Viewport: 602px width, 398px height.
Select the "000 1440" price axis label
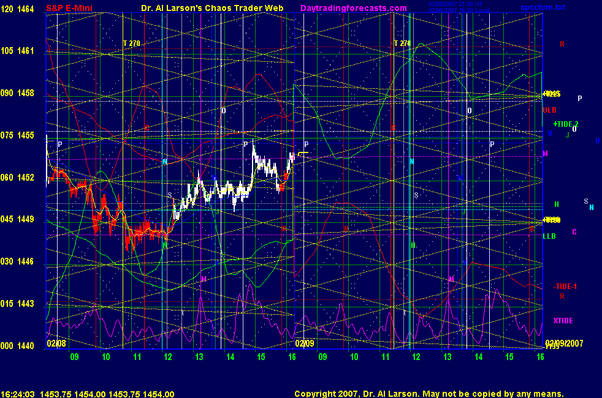[17, 345]
